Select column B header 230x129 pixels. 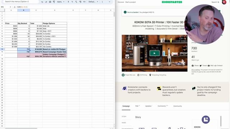[24, 10]
